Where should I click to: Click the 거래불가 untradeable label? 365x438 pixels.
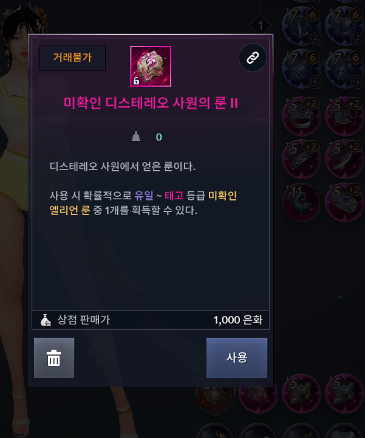(x=72, y=58)
